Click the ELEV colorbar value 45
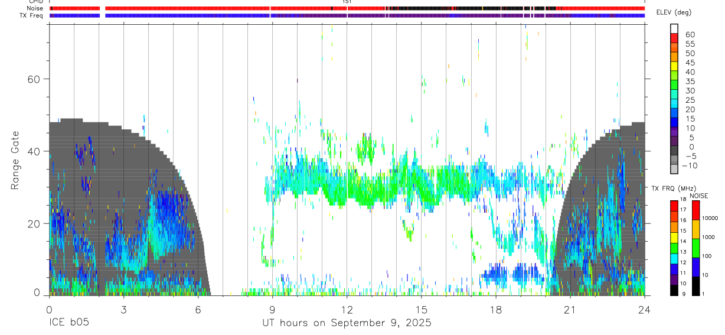This screenshot has width=725, height=335. (x=690, y=63)
